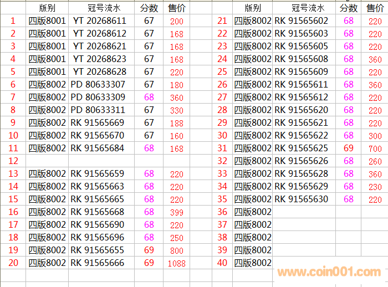Click the score 69 in row 31

(349, 148)
